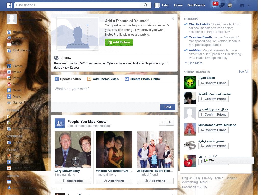Add Jacqueline Rivers Ritc… as friend

155,181
